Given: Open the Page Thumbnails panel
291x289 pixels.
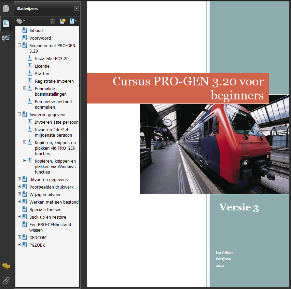Looking at the screenshot, I should point(6,9).
